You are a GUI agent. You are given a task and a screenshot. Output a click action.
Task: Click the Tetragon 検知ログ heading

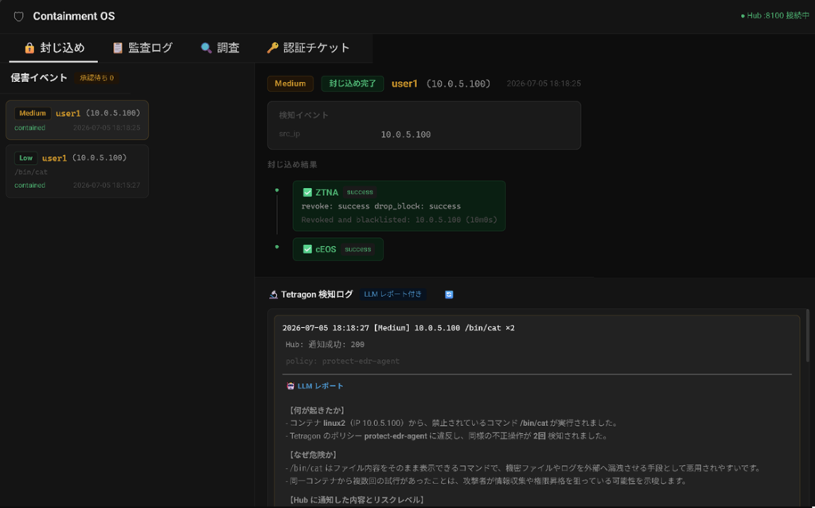pyautogui.click(x=317, y=295)
